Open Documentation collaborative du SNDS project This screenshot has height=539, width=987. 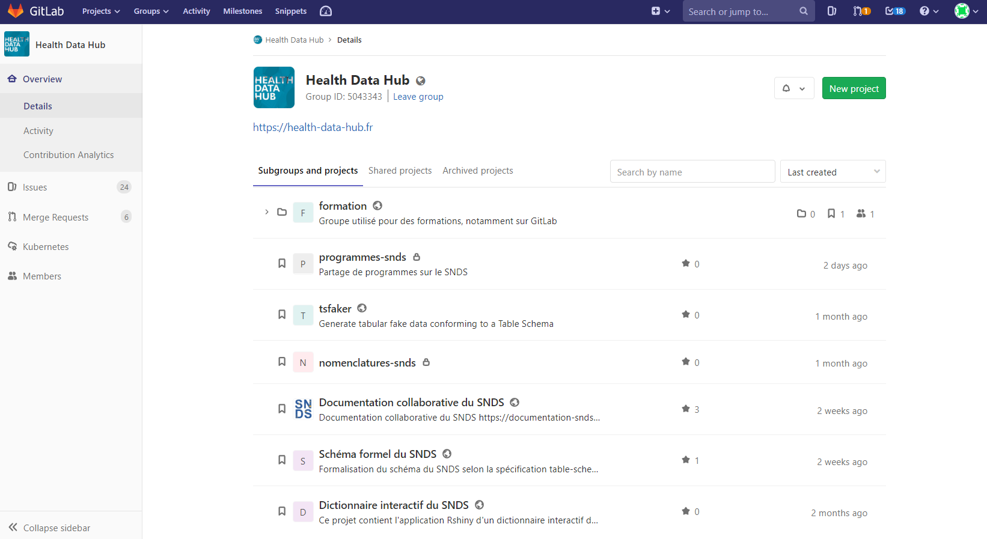click(412, 403)
